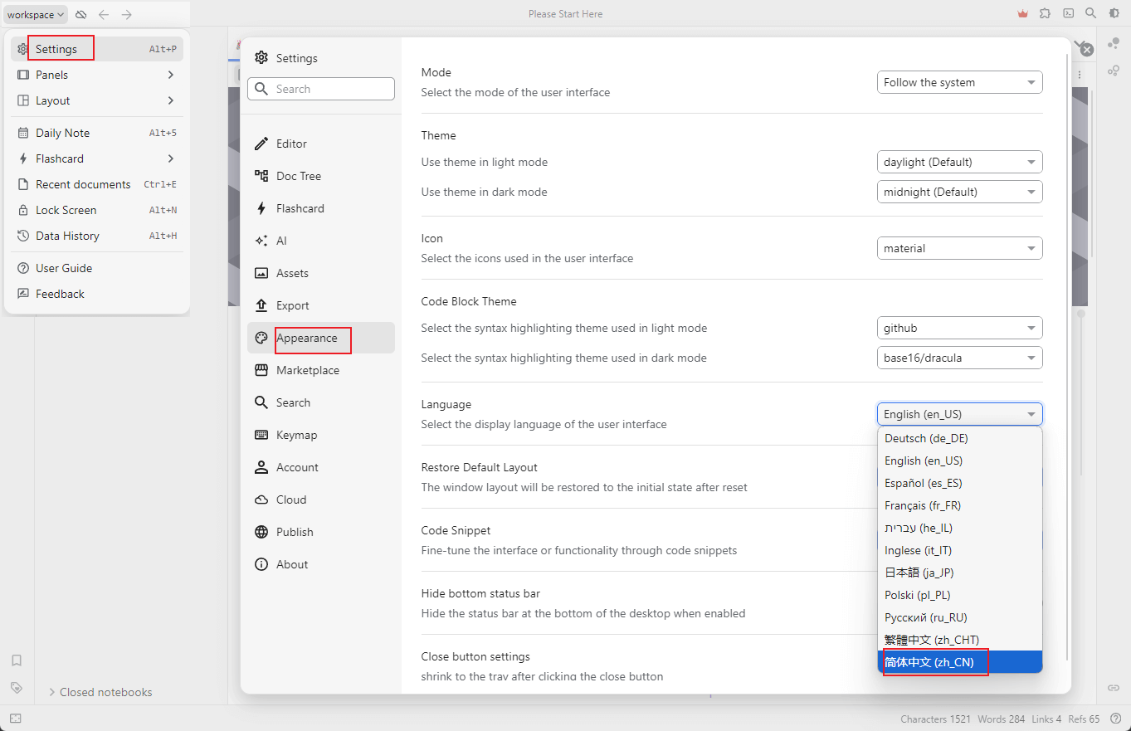Select Lock Screen in the main menu
Screen dimensions: 1131x731
pyautogui.click(x=66, y=210)
